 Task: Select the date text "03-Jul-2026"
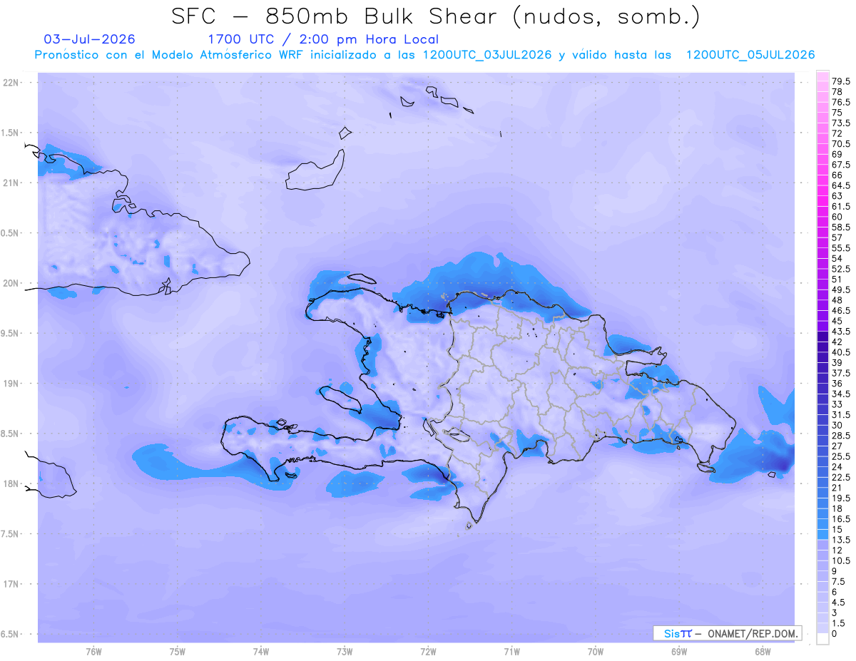[x=89, y=39]
